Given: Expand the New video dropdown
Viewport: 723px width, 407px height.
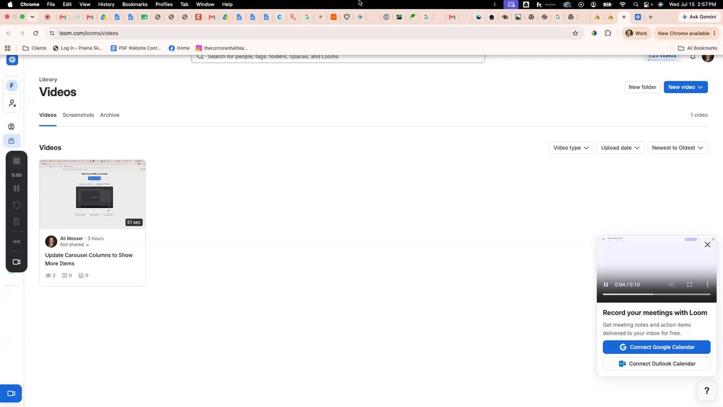Looking at the screenshot, I should 700,87.
